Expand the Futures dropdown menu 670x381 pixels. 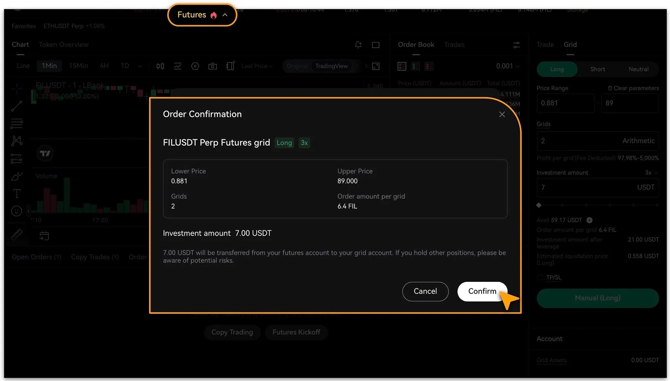[202, 15]
